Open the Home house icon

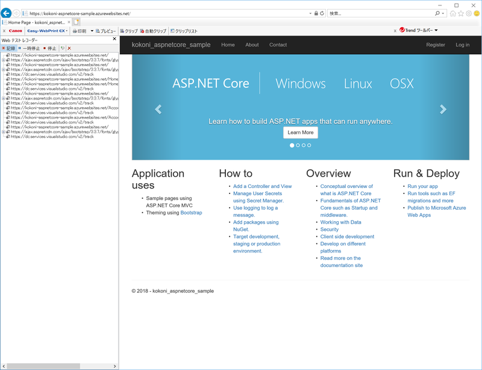453,13
